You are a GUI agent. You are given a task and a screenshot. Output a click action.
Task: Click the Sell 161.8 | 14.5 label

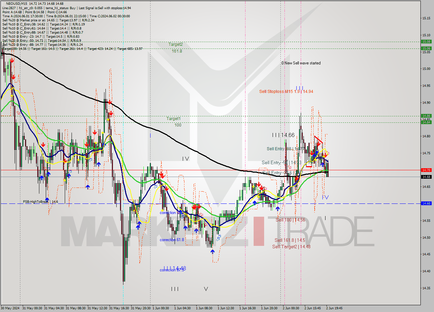pyautogui.click(x=290, y=240)
